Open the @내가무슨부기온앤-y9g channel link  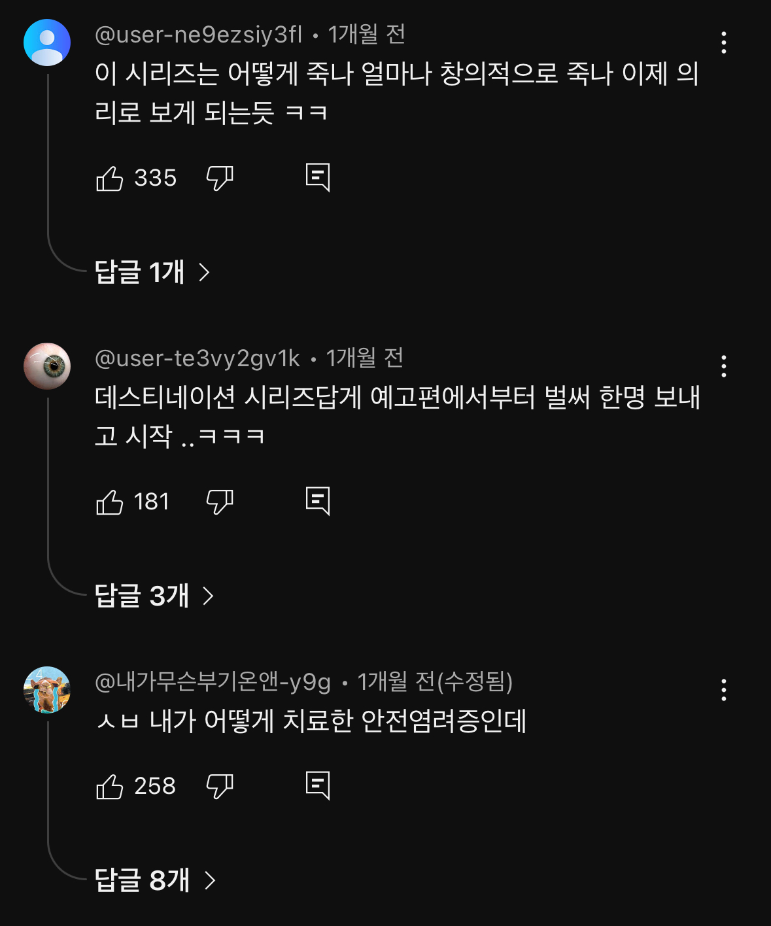pos(213,682)
